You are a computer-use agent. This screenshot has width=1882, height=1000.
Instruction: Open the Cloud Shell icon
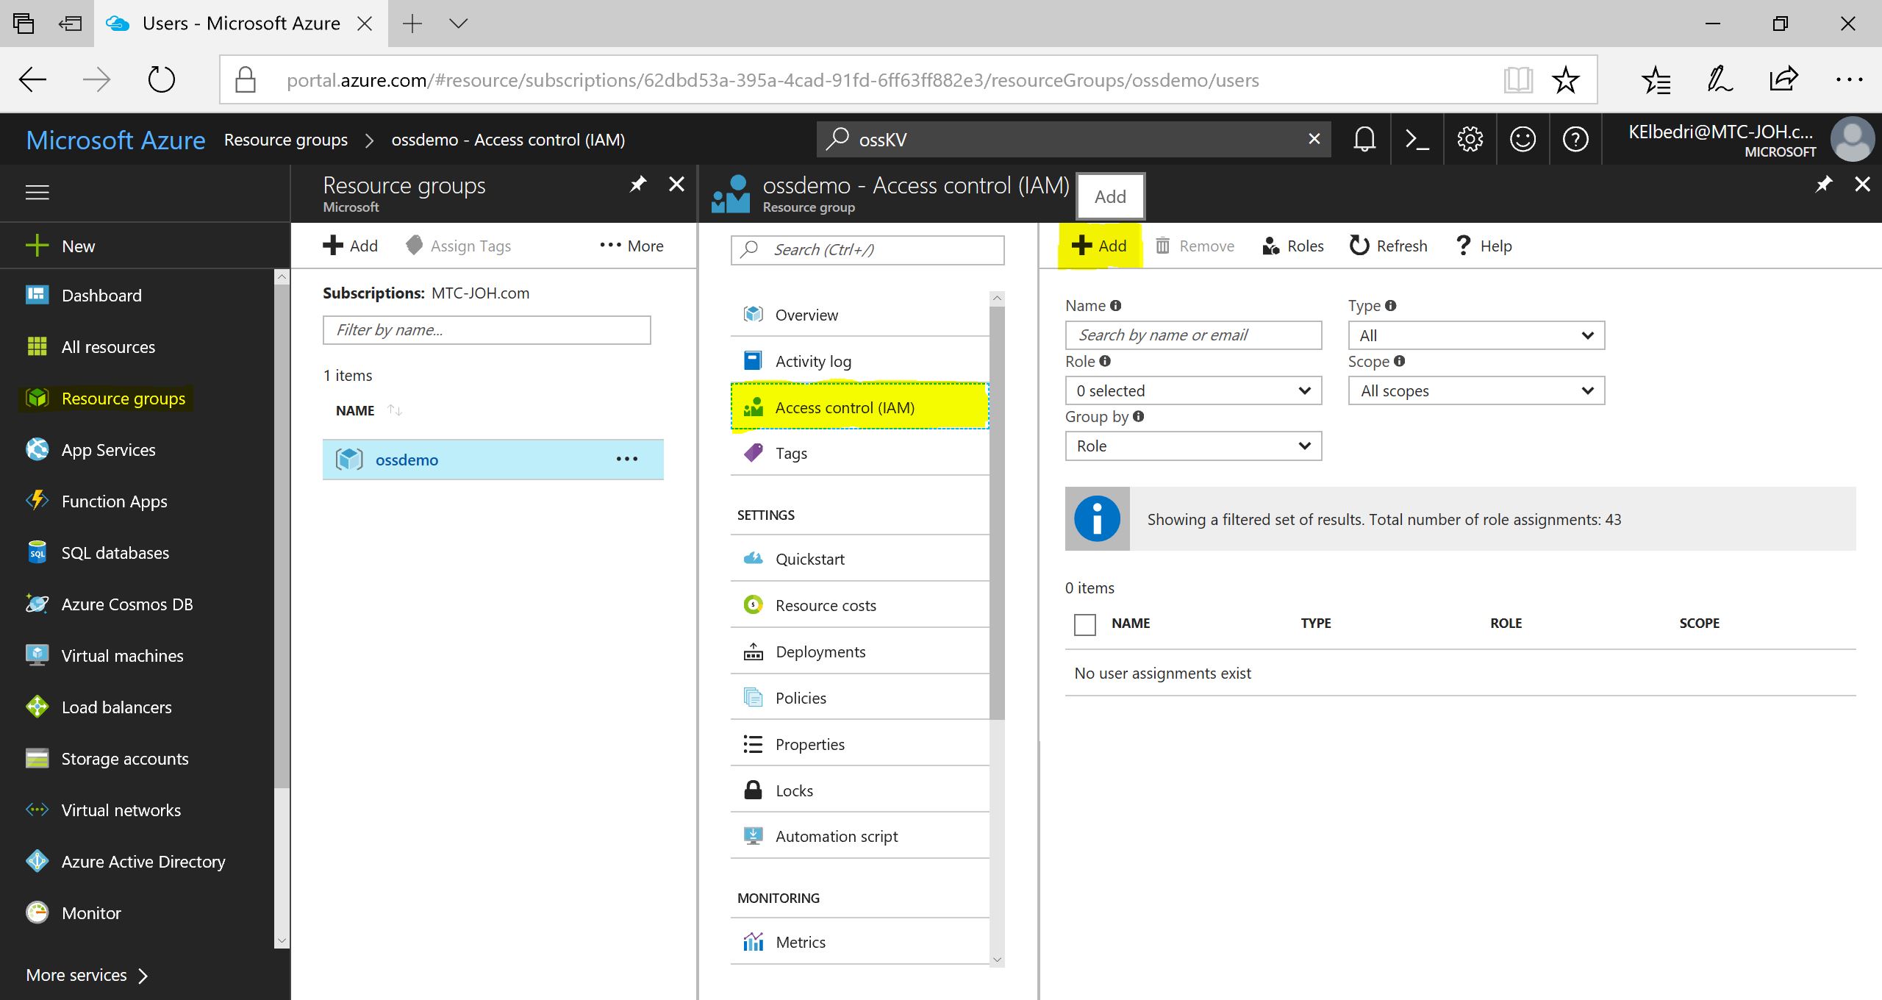(1417, 139)
